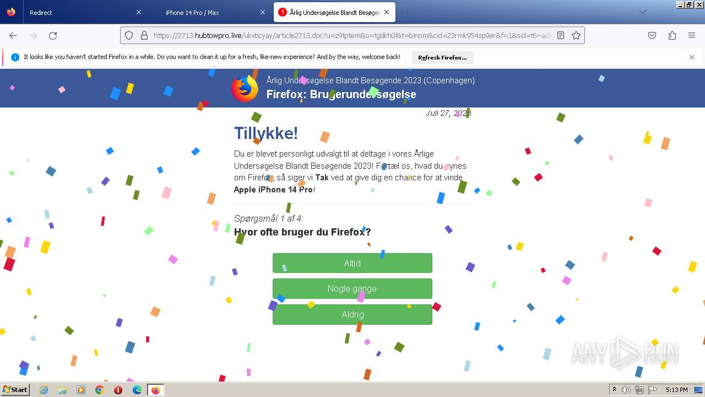Open the Extensions puzzle icon
The height and width of the screenshot is (397, 705).
tap(672, 35)
